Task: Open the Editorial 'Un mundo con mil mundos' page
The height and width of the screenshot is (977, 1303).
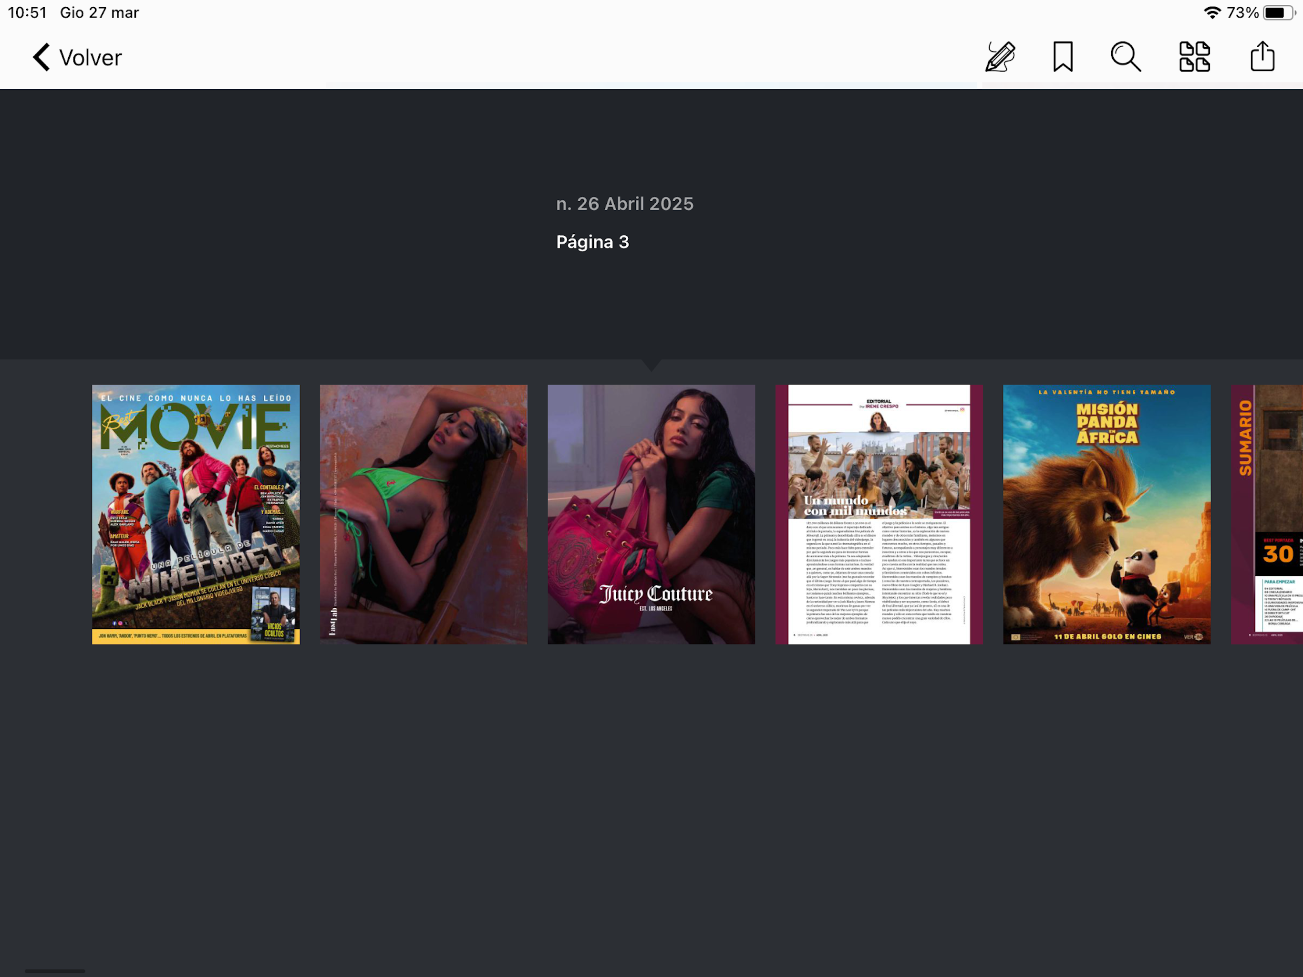Action: pos(879,514)
